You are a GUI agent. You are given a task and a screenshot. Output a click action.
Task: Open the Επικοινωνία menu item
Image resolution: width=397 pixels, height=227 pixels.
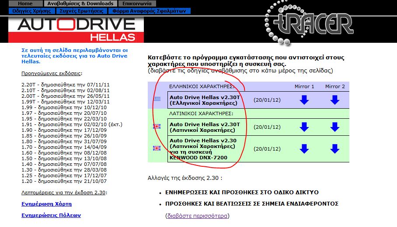pyautogui.click(x=137, y=3)
